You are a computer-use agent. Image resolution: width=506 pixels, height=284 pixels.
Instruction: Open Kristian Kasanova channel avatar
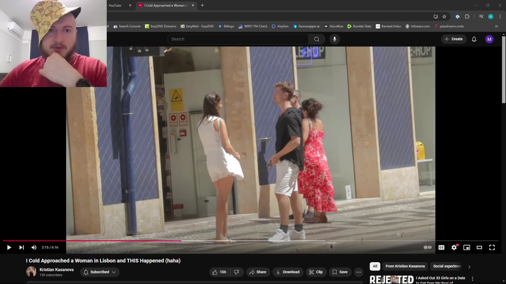pos(31,272)
